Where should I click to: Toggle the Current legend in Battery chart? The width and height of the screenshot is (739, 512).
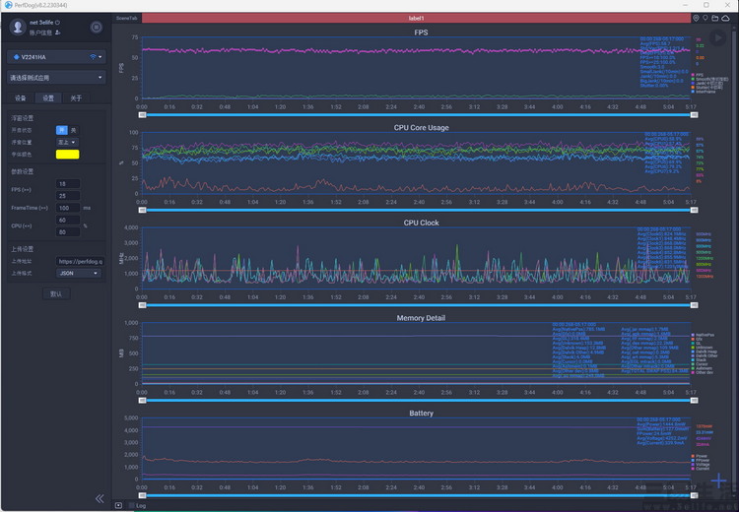coord(700,469)
